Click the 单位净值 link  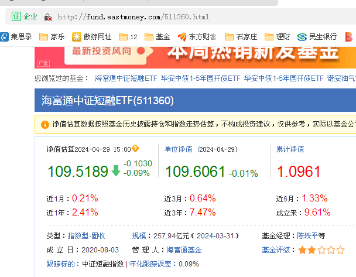178,149
